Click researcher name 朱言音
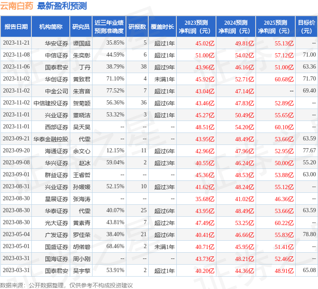 (x=81, y=91)
